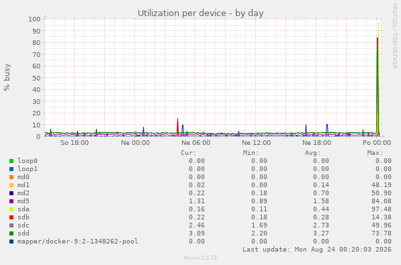
Task: Select the sdc legend label
Action: point(24,225)
